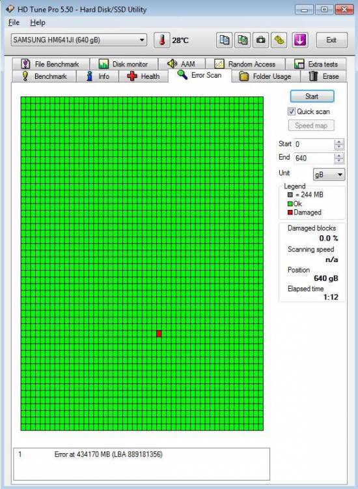358x489 pixels.
Task: Decrease the End value with down arrow
Action: coord(338,161)
